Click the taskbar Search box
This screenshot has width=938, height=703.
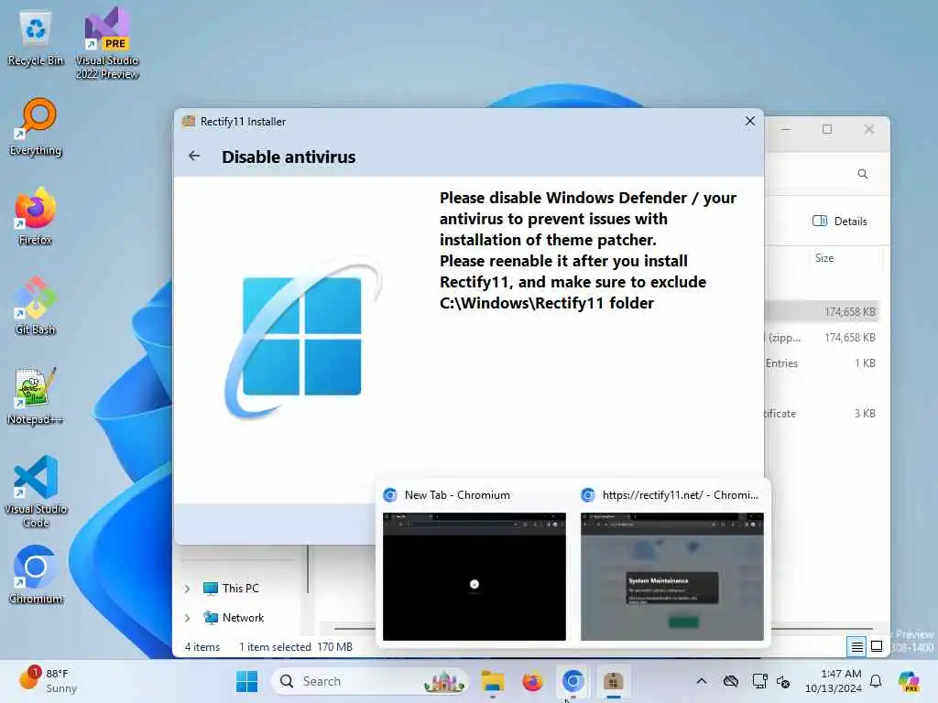368,681
